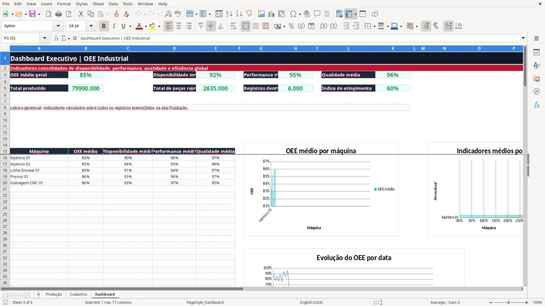Click the Export as PDF icon
The height and width of the screenshot is (306, 545).
[49, 14]
